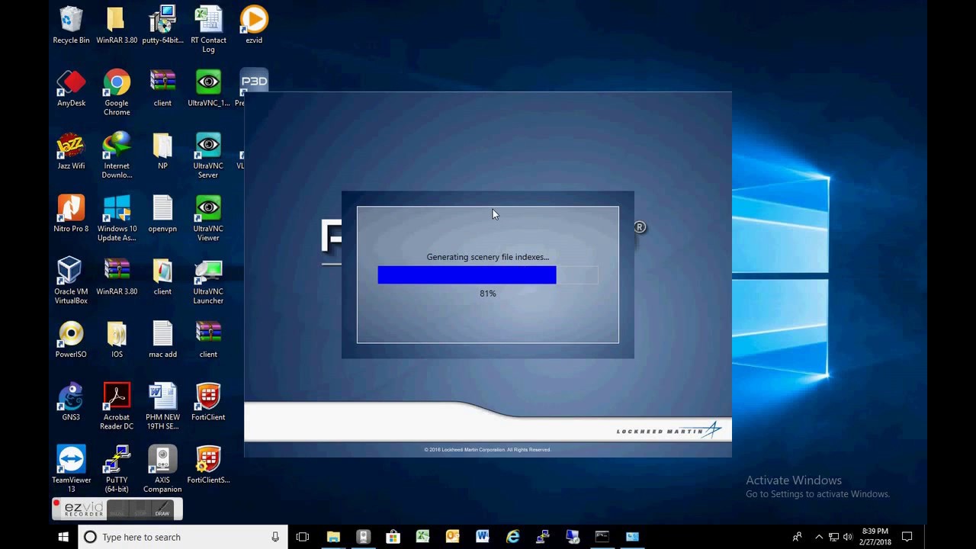
Task: Click the Lockheed Martin copyright notice
Action: [488, 450]
